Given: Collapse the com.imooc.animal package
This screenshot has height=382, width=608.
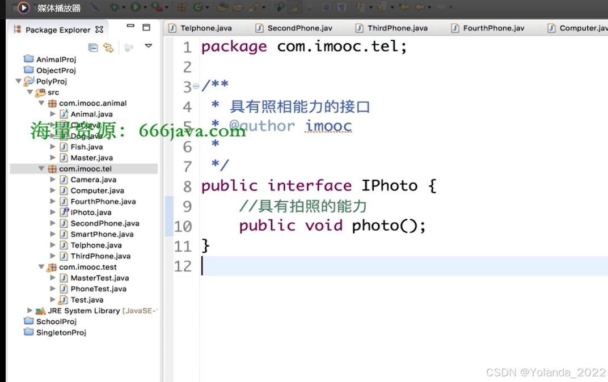Looking at the screenshot, I should point(41,103).
